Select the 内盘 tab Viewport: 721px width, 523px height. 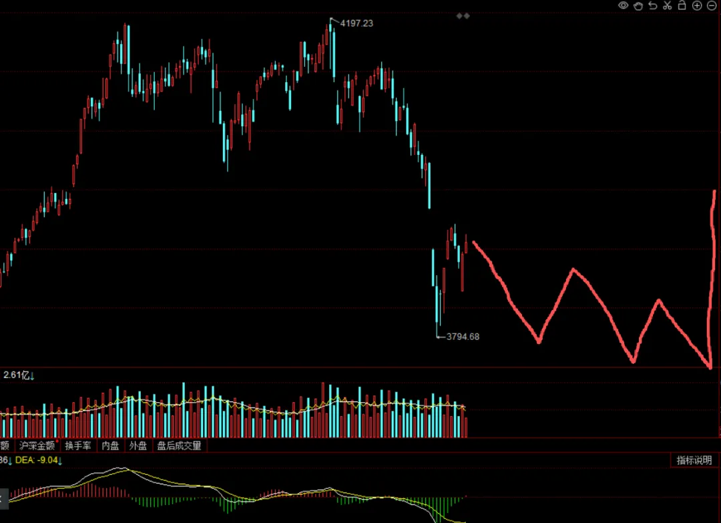click(110, 446)
